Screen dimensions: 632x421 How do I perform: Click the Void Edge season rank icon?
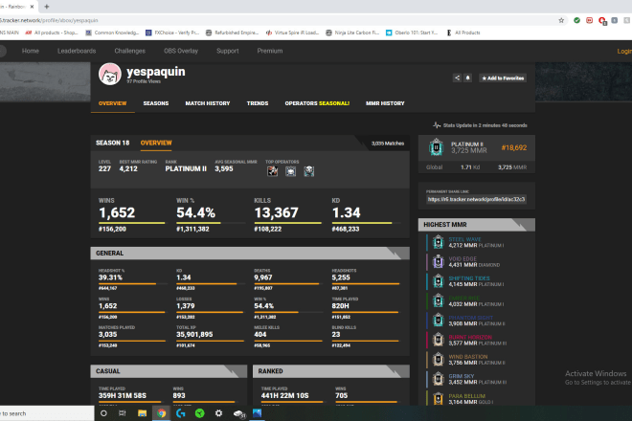439,262
